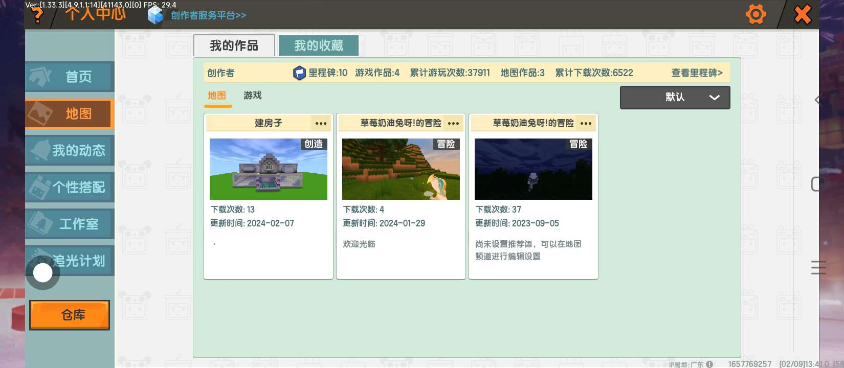Expand the 默认 sort dropdown

click(x=675, y=97)
